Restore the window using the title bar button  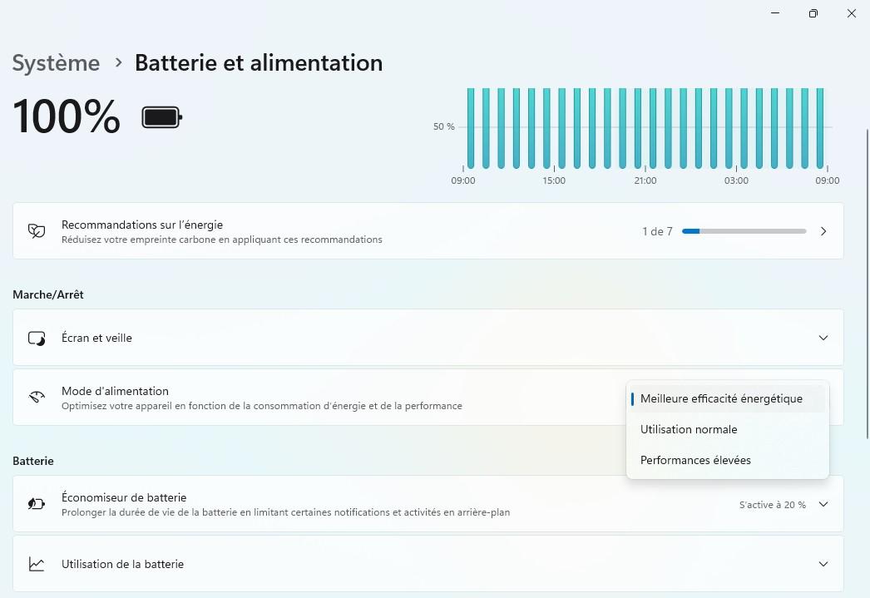[x=813, y=13]
